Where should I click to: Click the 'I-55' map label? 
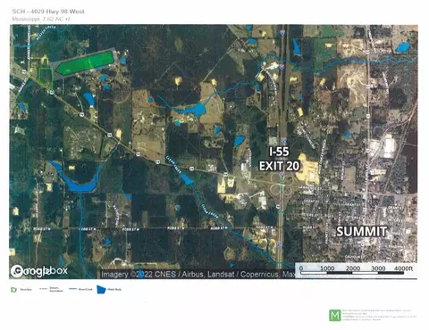click(x=279, y=152)
